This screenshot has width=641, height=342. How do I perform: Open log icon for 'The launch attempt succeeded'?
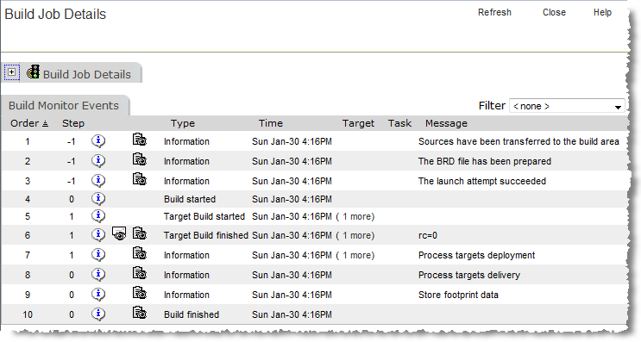point(140,179)
